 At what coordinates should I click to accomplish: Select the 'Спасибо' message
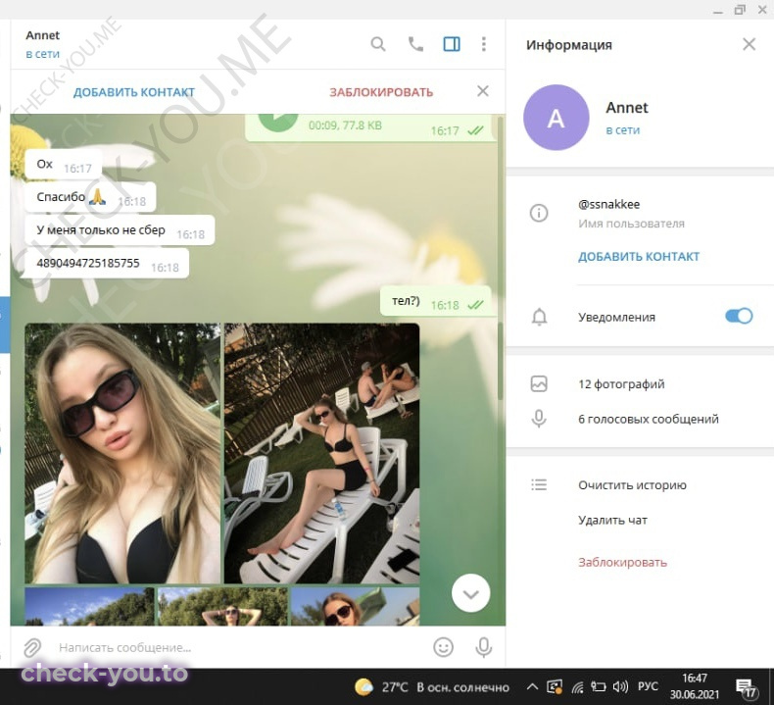[90, 198]
